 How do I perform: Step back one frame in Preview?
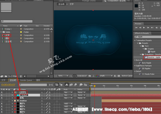point(140,28)
